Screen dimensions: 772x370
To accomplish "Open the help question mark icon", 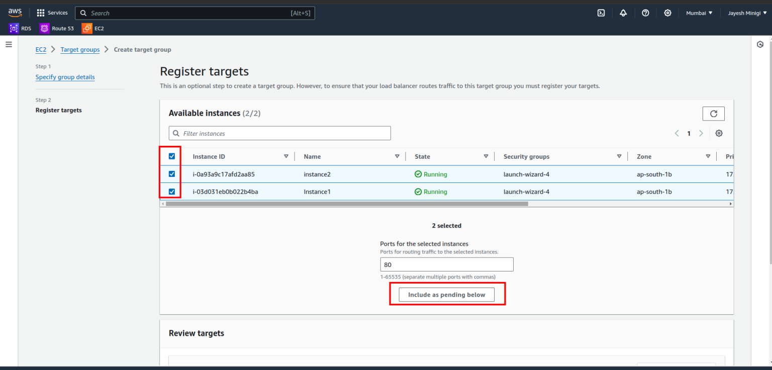I will coord(645,13).
